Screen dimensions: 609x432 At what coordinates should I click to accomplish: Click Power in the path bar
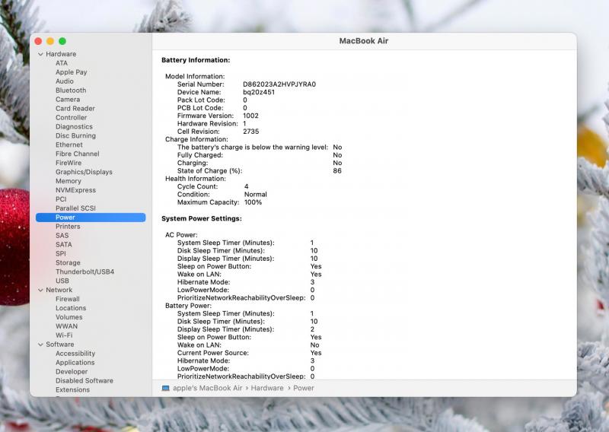[303, 388]
